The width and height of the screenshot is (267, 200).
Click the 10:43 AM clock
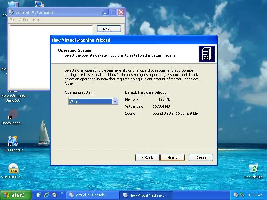pos(255,195)
